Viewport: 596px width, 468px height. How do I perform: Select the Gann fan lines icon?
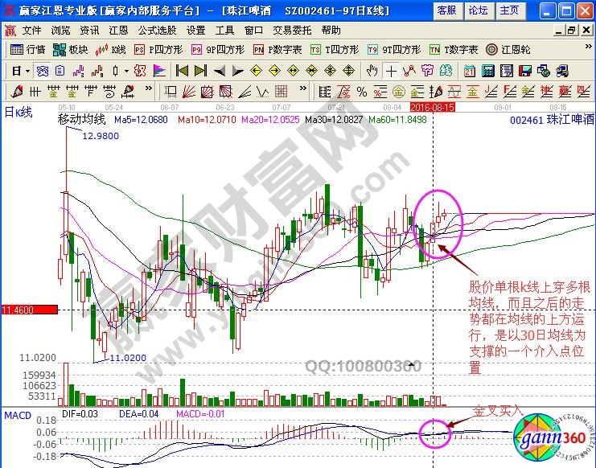(x=188, y=92)
